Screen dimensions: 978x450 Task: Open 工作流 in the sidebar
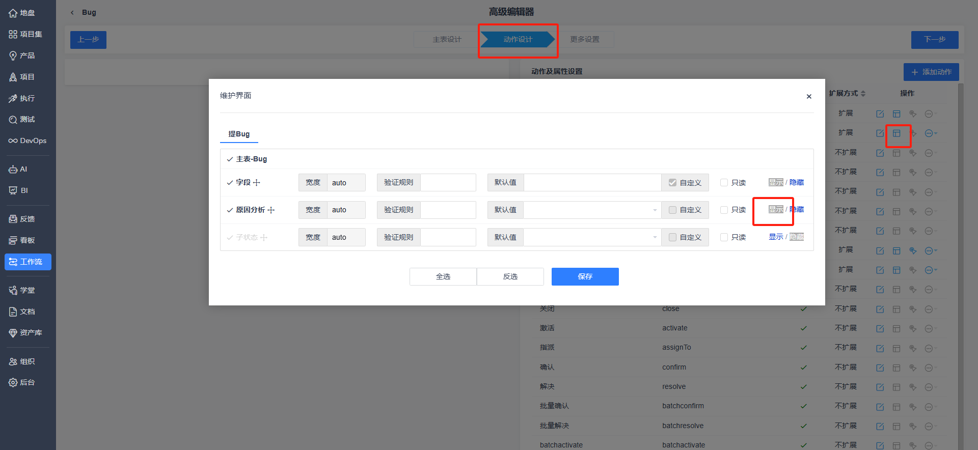(28, 262)
